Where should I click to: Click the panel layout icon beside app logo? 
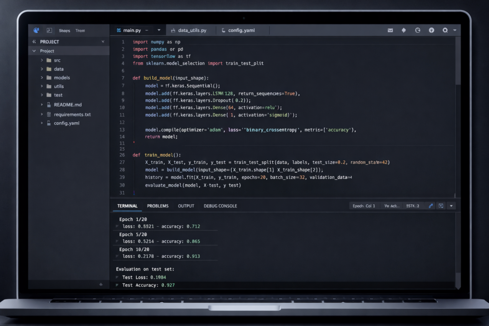pyautogui.click(x=49, y=30)
